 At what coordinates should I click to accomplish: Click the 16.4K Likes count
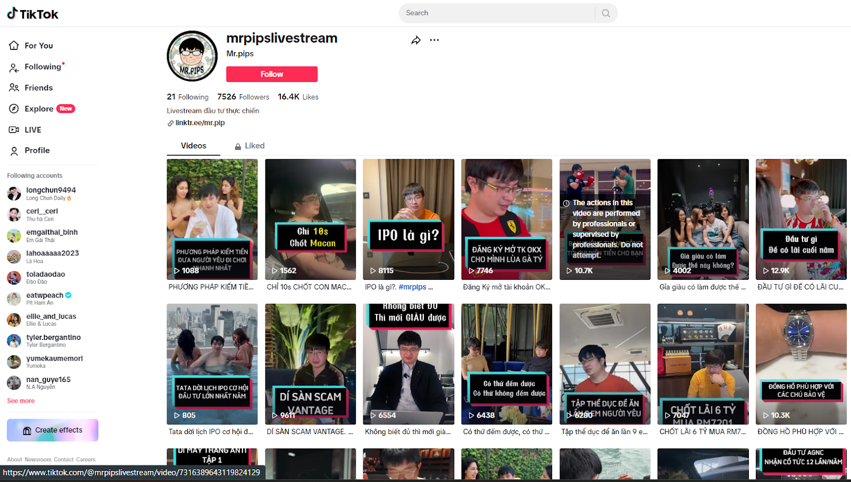coord(298,97)
